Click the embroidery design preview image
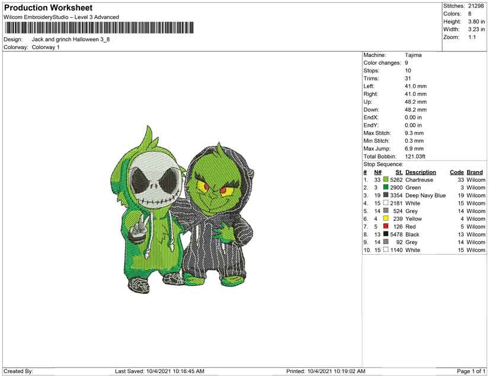This screenshot has height=376, width=489. pyautogui.click(x=183, y=210)
